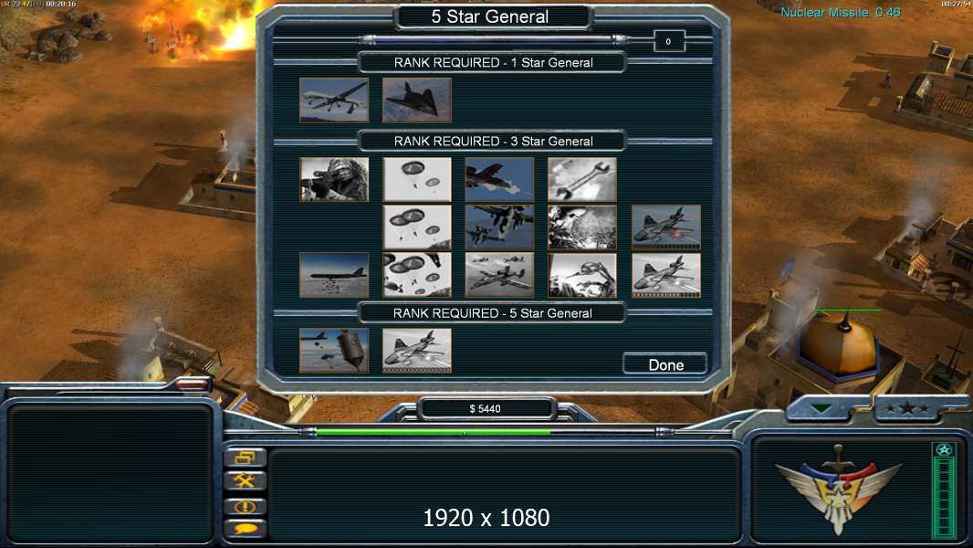Select Paradrop level one parachute icon

pyautogui.click(x=417, y=179)
